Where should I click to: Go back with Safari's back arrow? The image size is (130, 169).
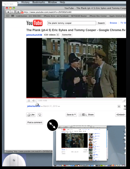(8, 12)
